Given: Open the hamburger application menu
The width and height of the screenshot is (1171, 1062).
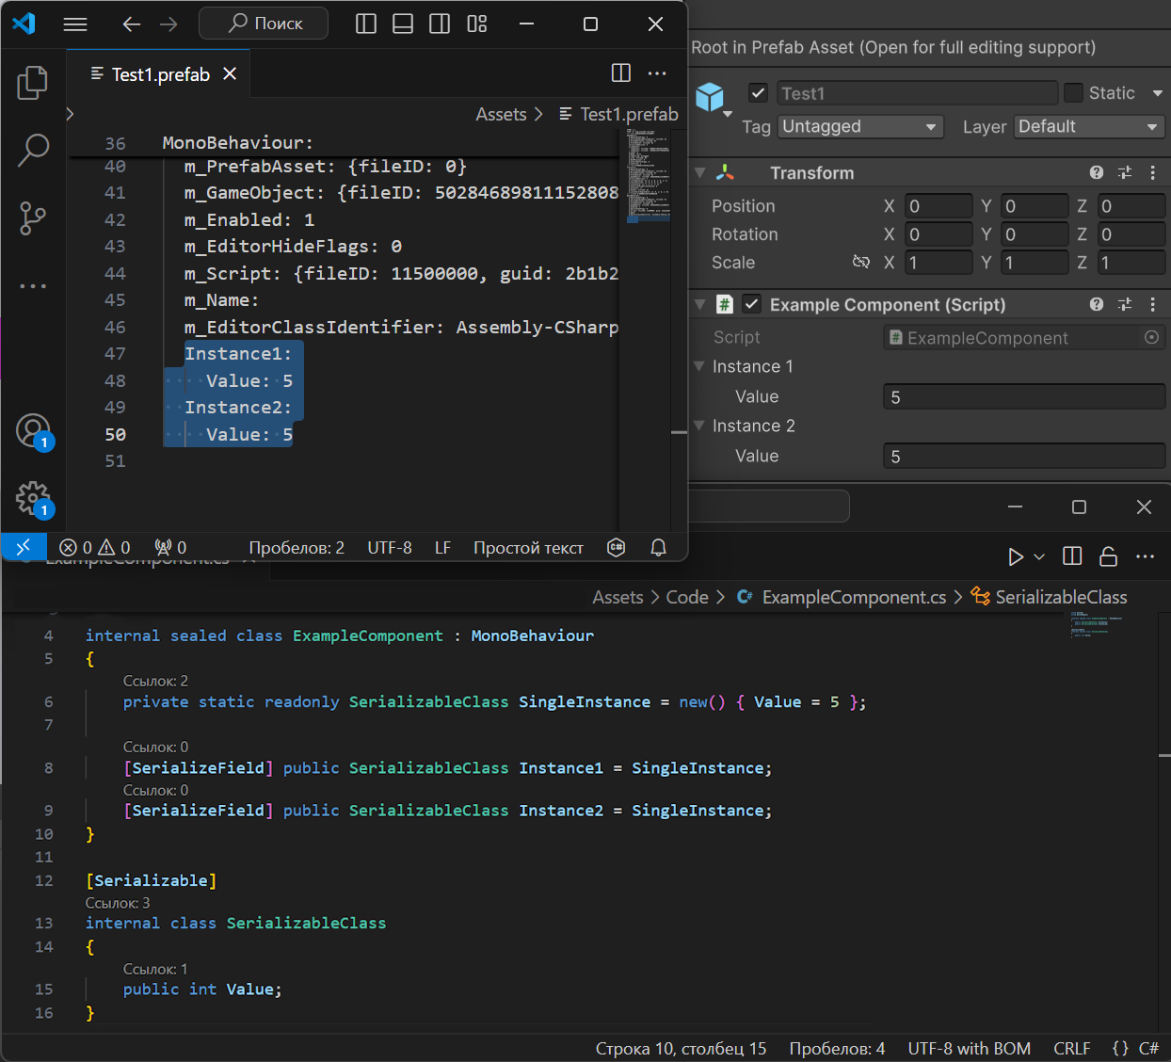Looking at the screenshot, I should pos(75,24).
